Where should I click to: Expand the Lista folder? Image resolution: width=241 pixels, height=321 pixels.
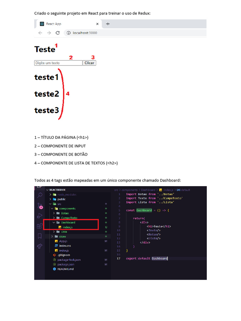(x=54, y=232)
